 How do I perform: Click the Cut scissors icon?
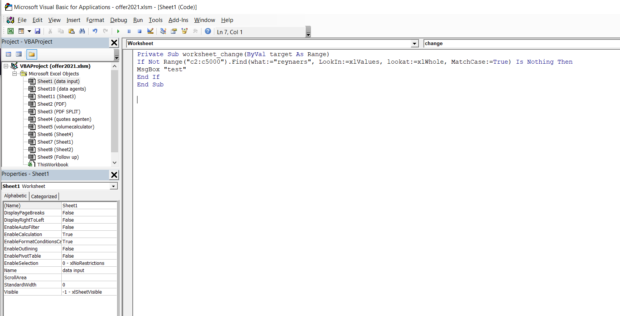(50, 31)
